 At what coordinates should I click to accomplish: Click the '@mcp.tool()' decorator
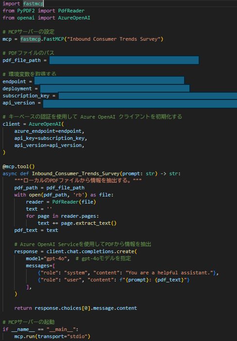click(18, 166)
